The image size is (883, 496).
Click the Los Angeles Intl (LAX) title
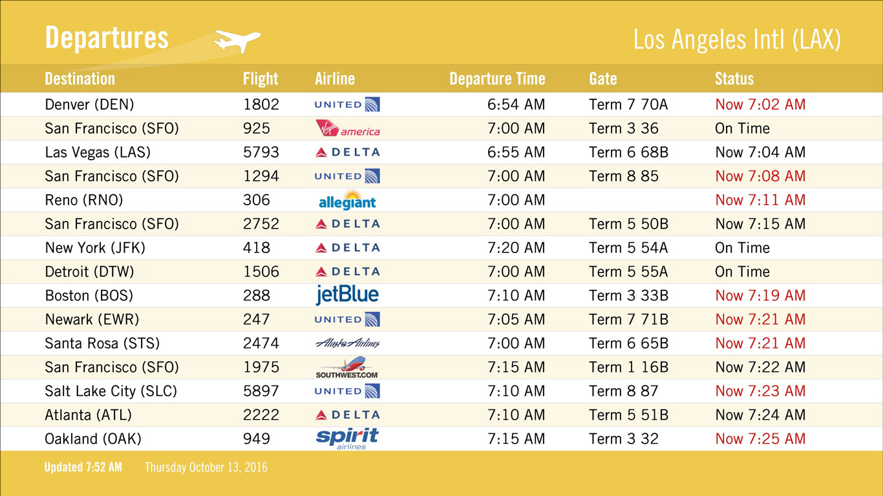[x=737, y=39]
